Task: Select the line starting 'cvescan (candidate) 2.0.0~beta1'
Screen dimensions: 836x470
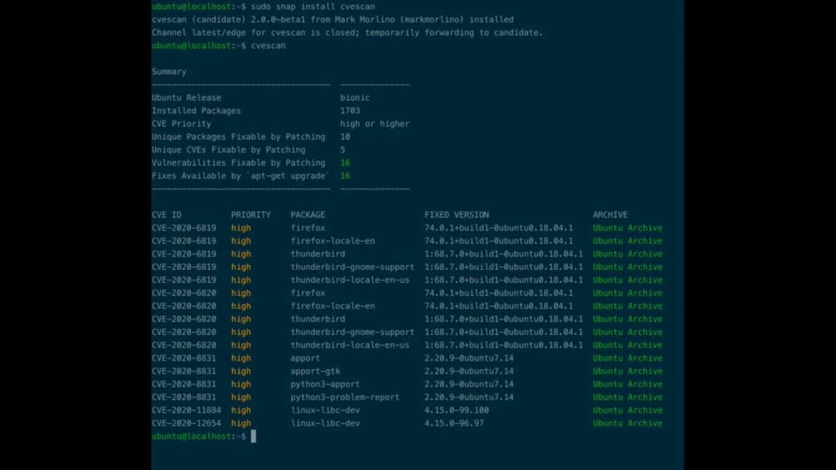Action: (x=333, y=20)
